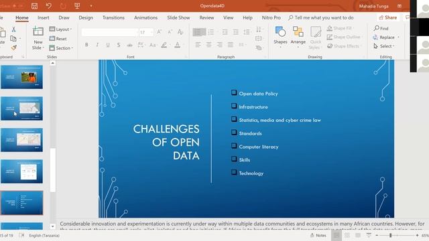This screenshot has height=241, width=429.
Task: Apply font color
Action: (x=177, y=45)
